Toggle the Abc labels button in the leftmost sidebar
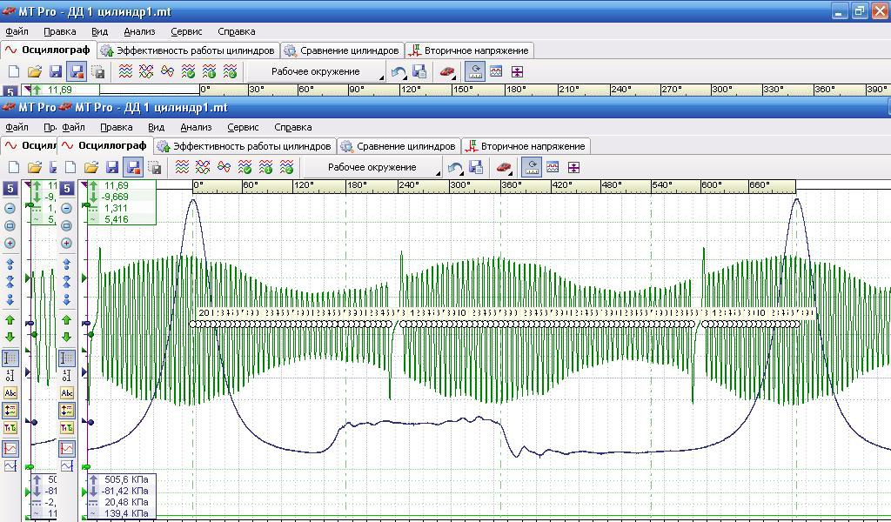This screenshot has height=522, width=891. pos(10,393)
